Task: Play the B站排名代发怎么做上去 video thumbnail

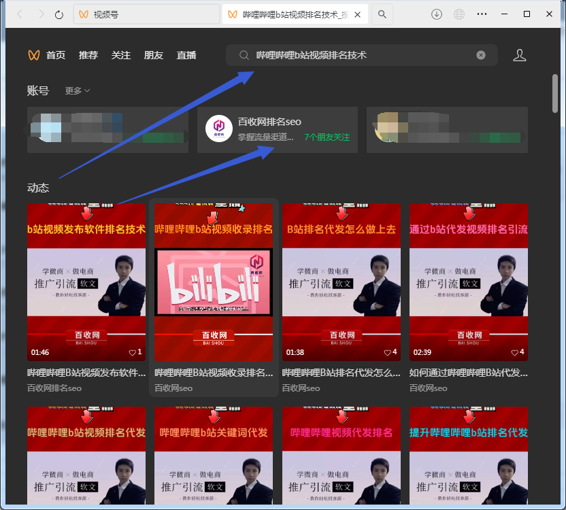Action: point(342,282)
